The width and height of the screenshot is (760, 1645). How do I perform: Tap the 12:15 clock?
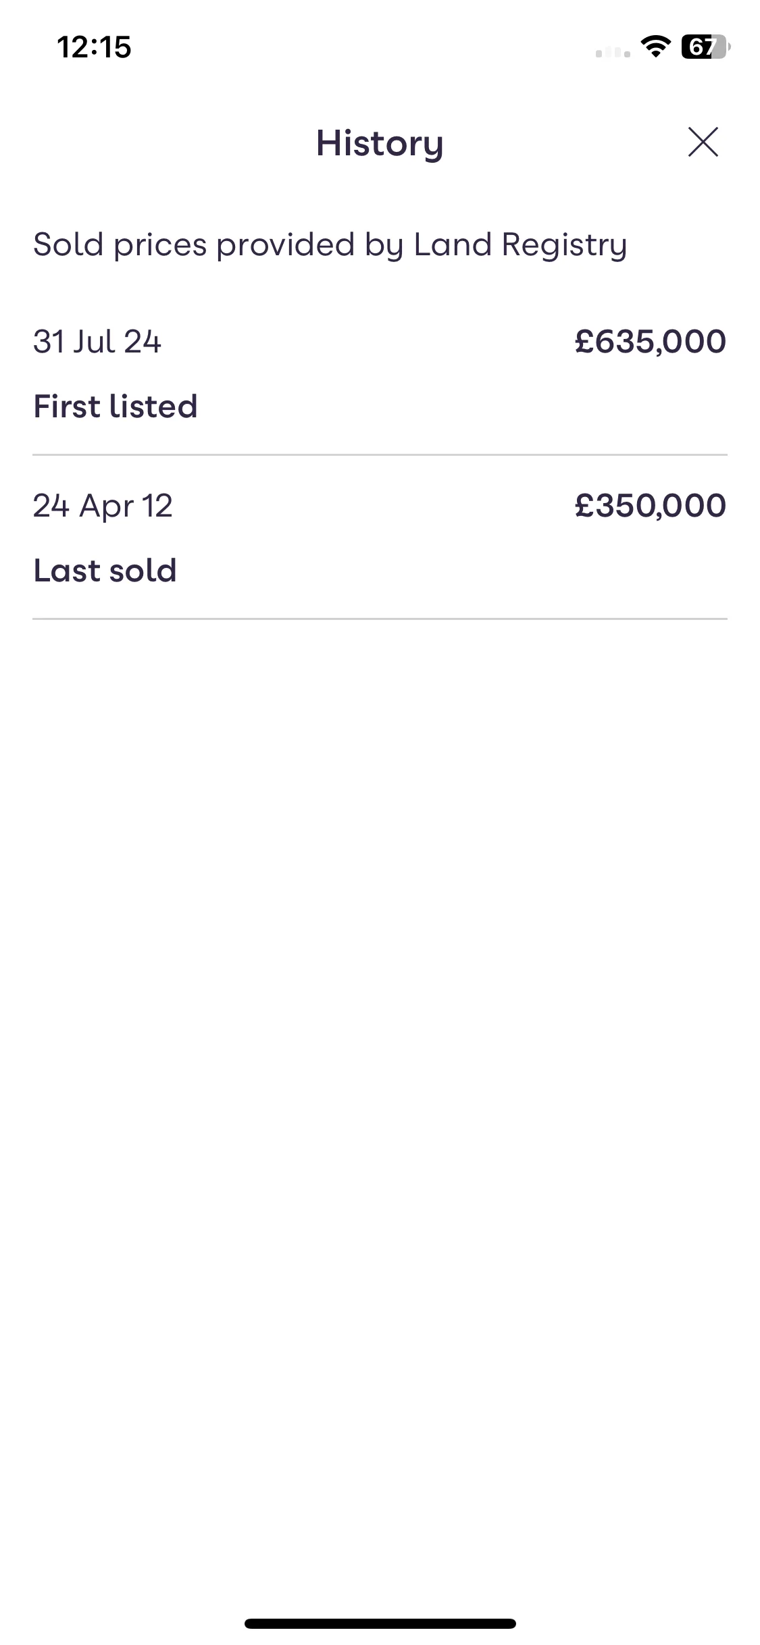[94, 47]
